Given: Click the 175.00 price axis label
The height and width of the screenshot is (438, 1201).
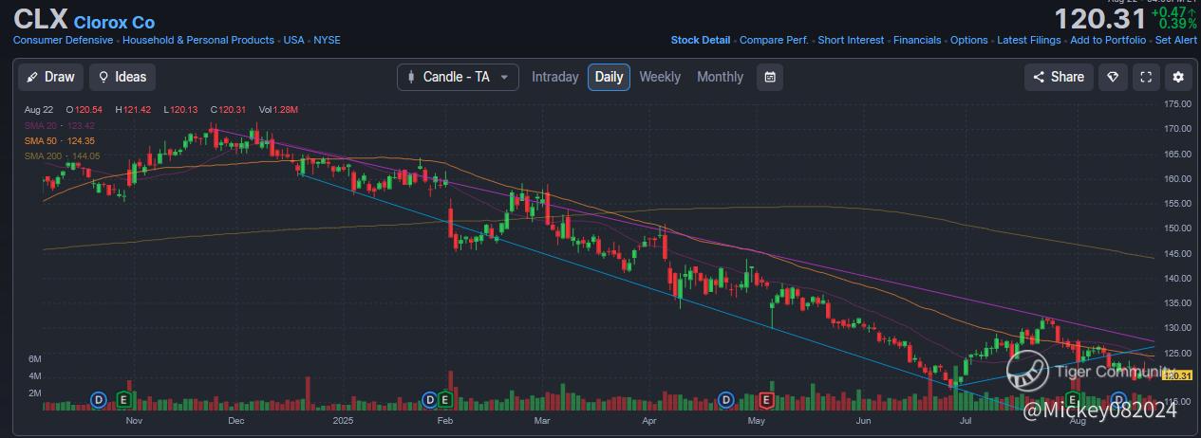Looking at the screenshot, I should point(1178,103).
